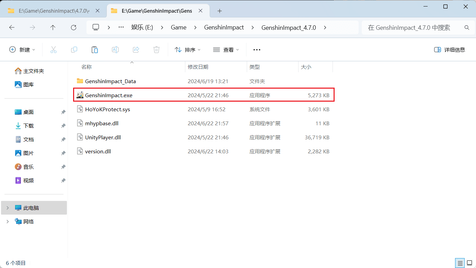Open the 查看 view dropdown
The width and height of the screenshot is (476, 268).
point(226,50)
